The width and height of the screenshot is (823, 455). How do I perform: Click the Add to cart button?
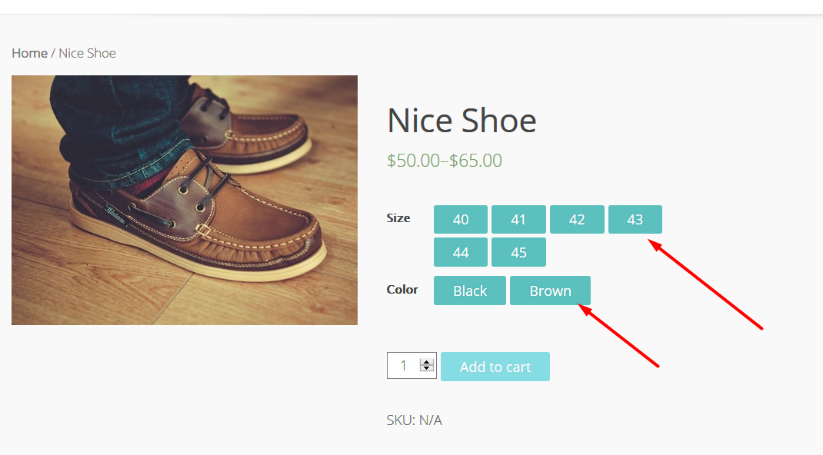point(495,367)
